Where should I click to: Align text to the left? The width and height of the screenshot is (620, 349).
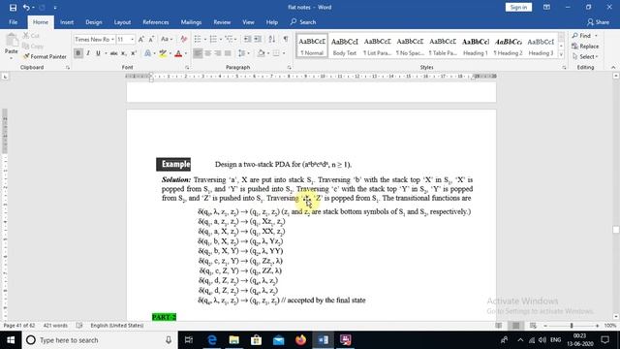point(198,53)
